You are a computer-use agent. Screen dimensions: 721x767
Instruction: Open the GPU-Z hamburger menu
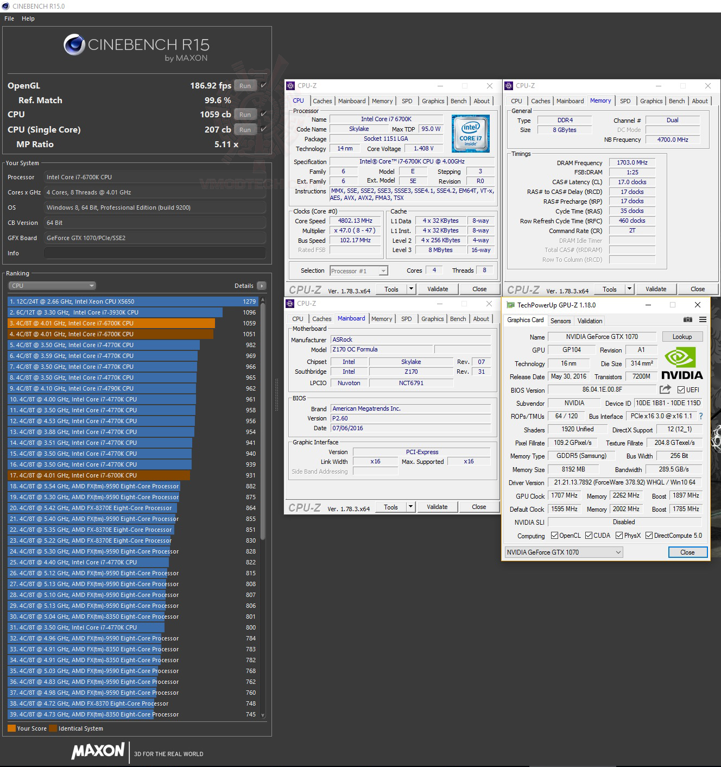tap(703, 320)
